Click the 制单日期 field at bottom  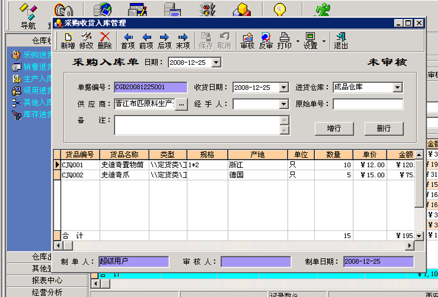[x=378, y=262]
